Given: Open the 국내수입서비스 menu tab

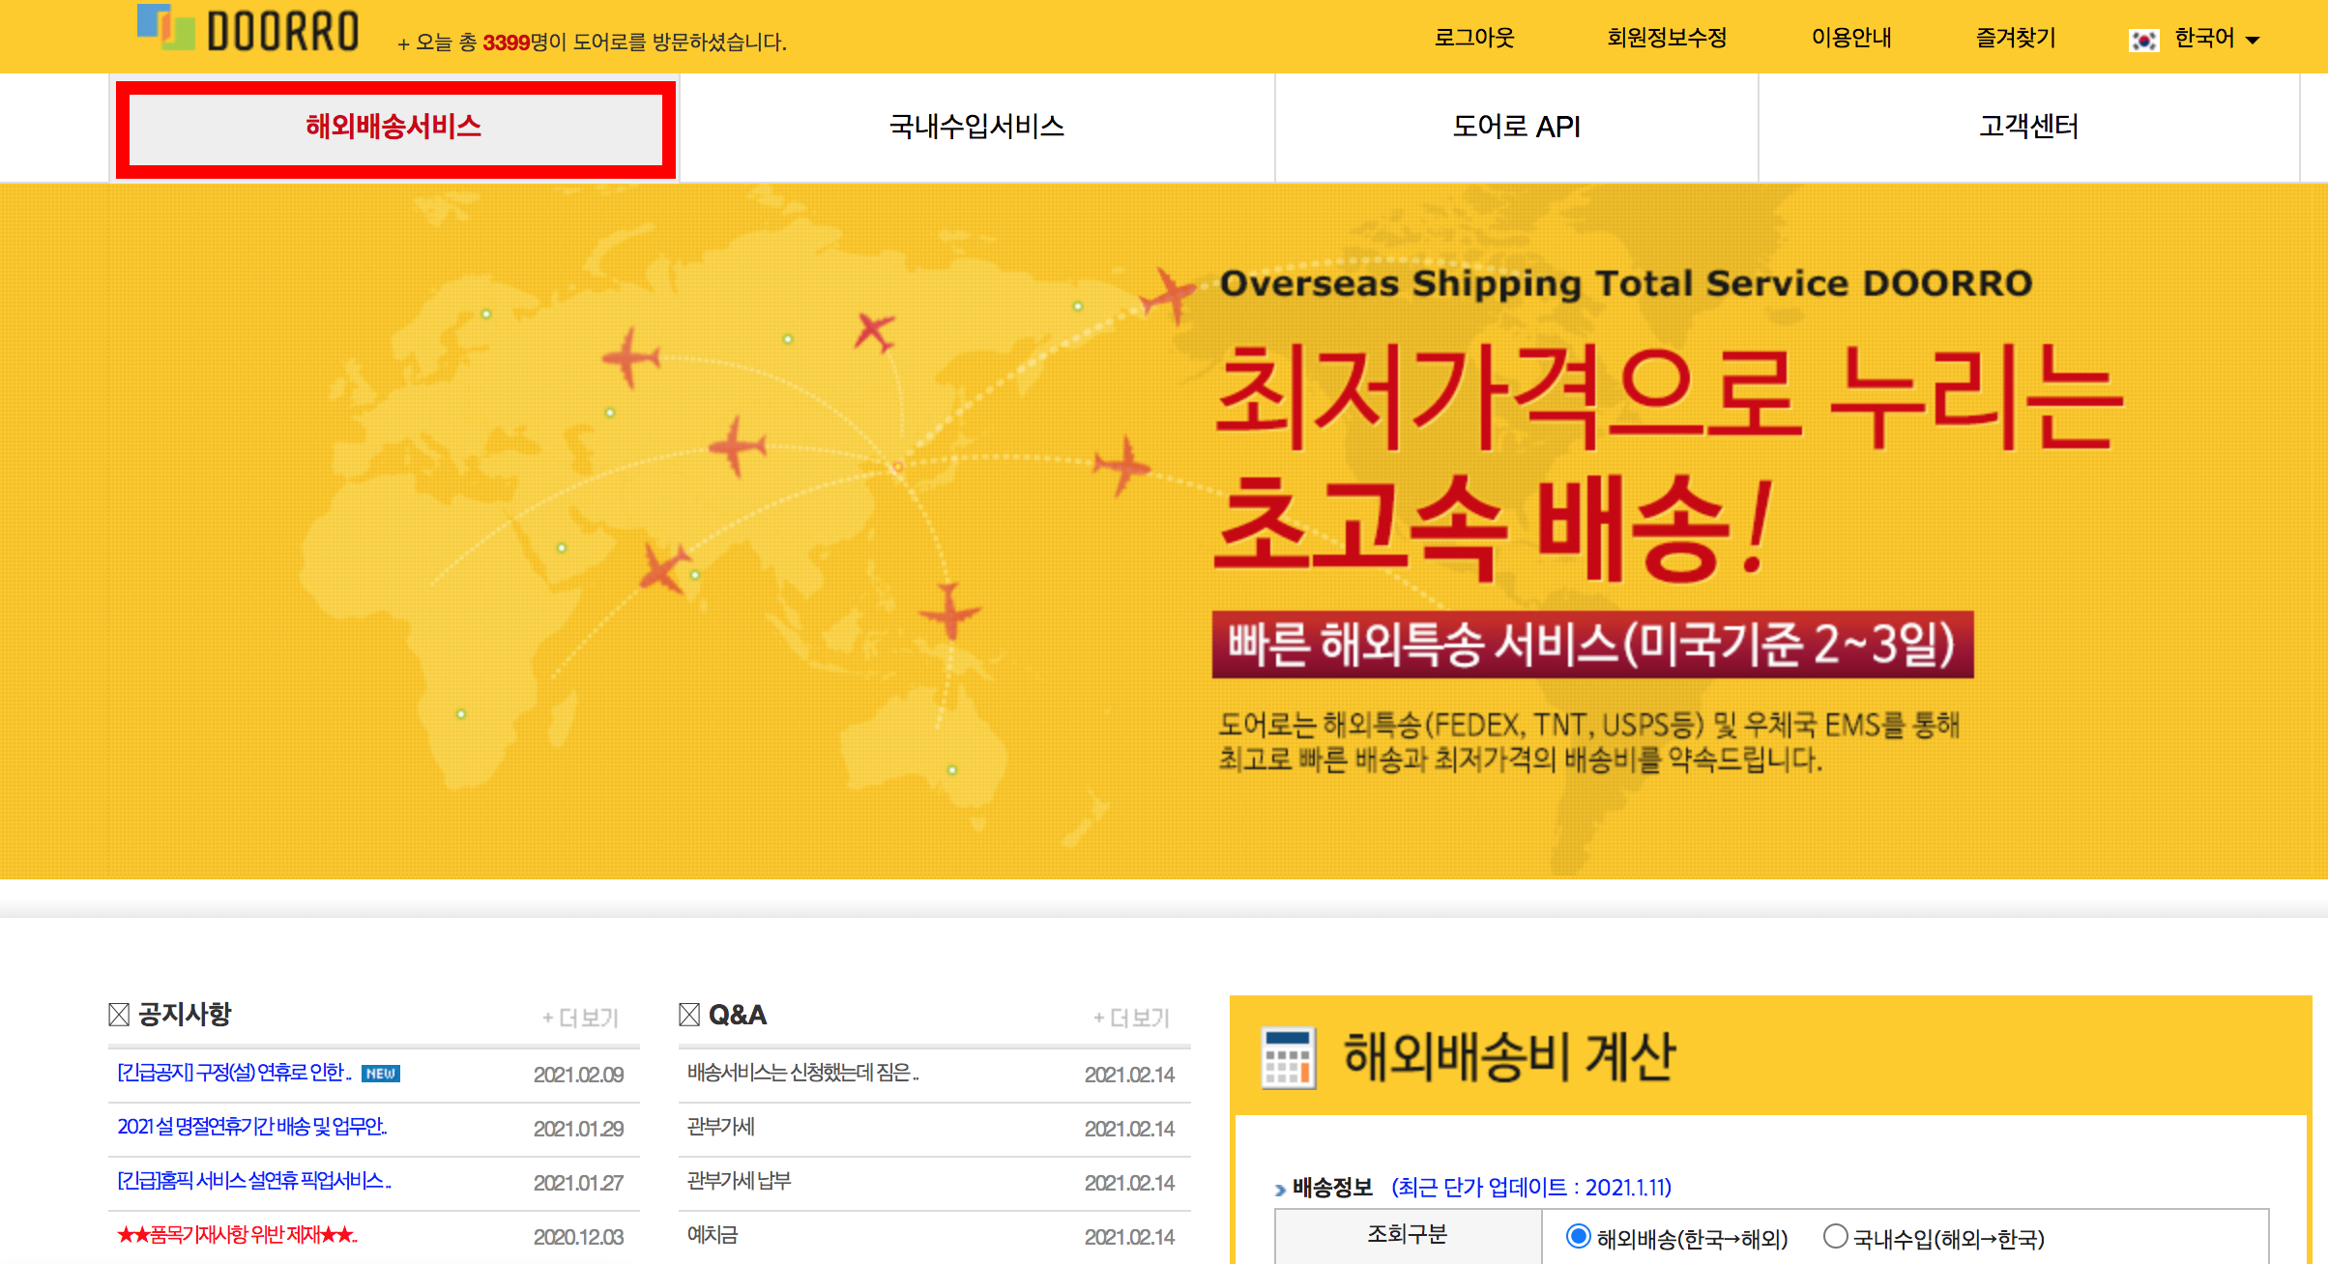Looking at the screenshot, I should pyautogui.click(x=976, y=127).
